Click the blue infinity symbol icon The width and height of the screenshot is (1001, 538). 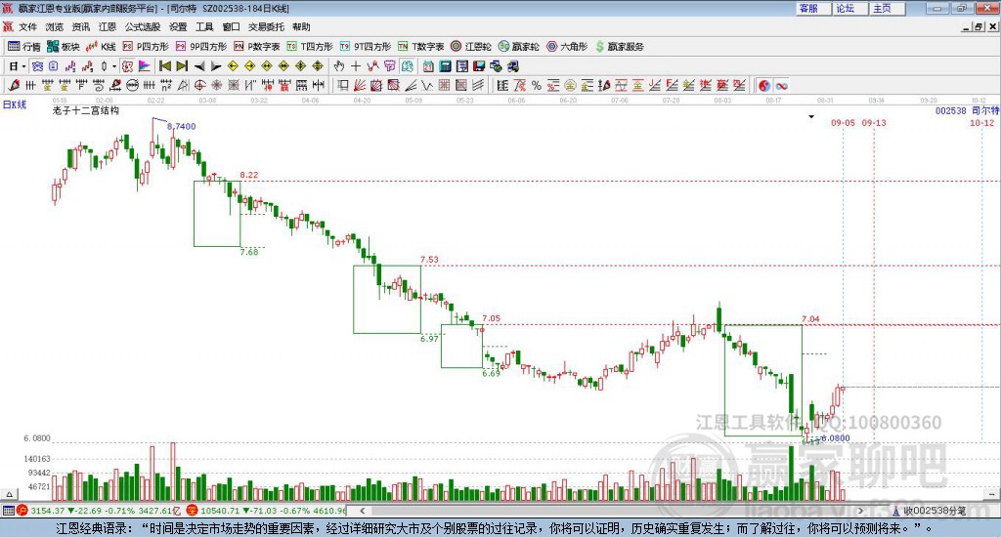point(781,85)
